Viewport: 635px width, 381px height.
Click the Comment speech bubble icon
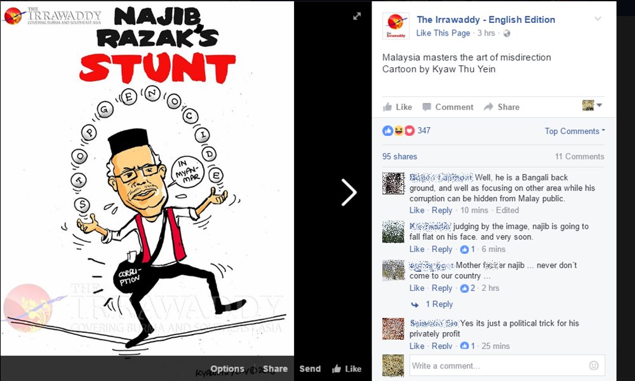tap(427, 107)
